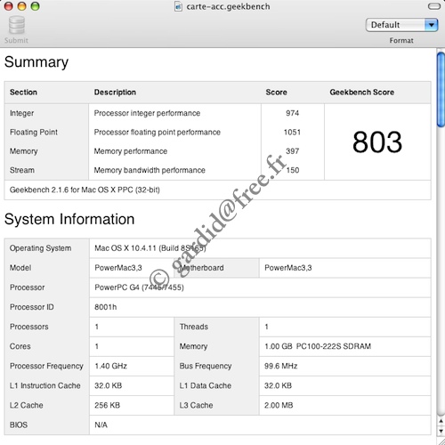Click the toolbar toggle pill button
The width and height of the screenshot is (445, 445).
click(x=434, y=6)
